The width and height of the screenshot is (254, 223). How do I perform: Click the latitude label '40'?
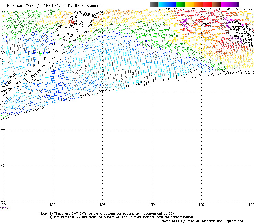[x=3, y=201]
